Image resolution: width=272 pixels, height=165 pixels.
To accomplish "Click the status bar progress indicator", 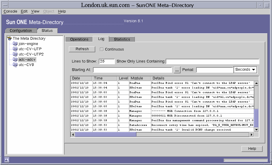I will pyautogui.click(x=245, y=160).
